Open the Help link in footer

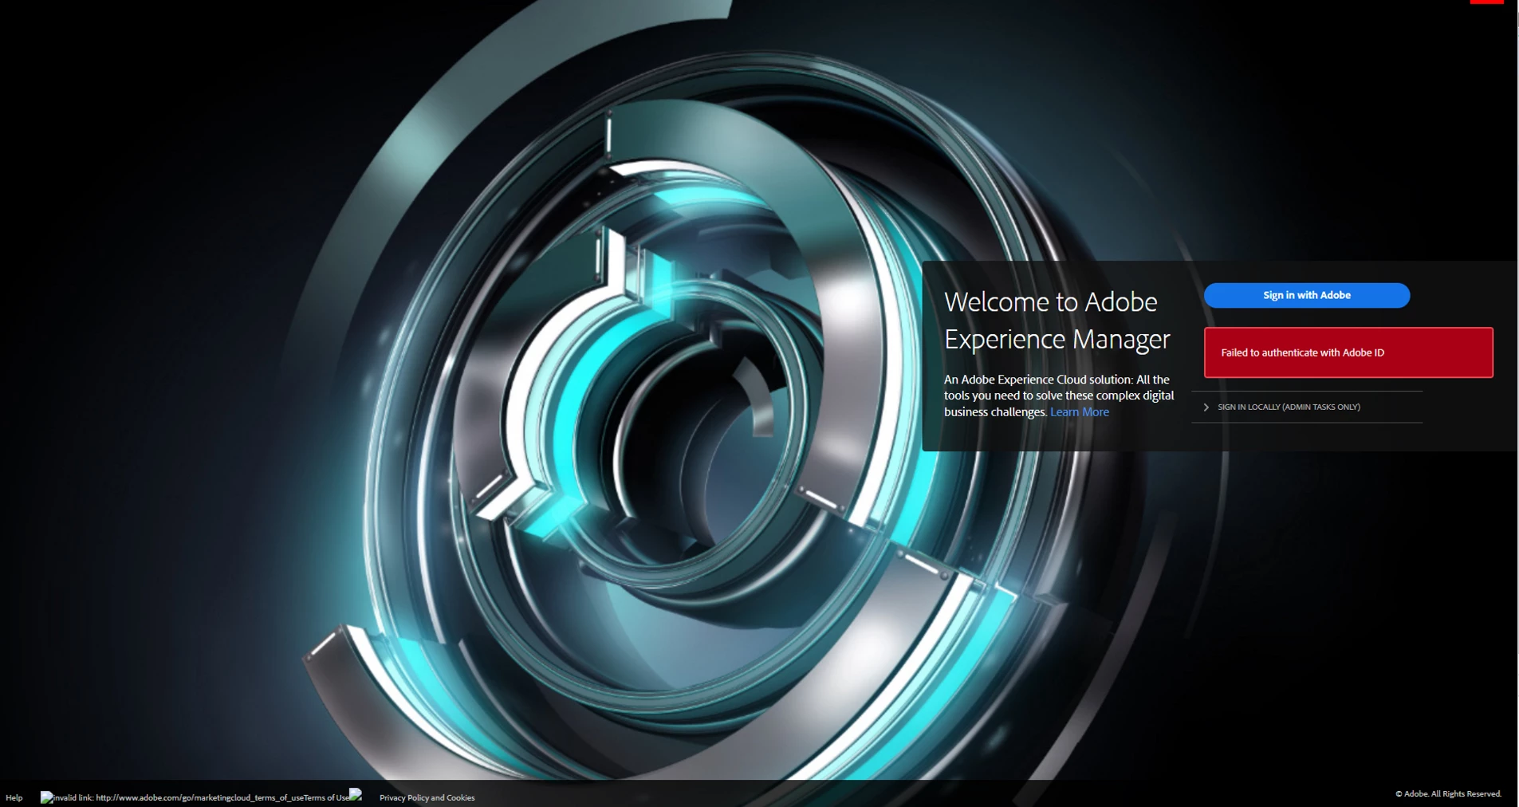click(x=14, y=797)
